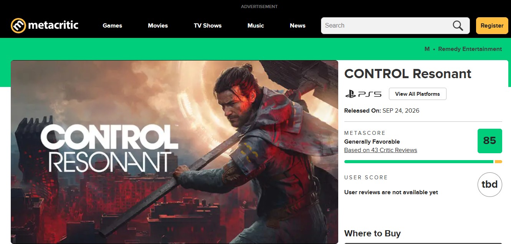Open the Movies menu

coord(158,26)
